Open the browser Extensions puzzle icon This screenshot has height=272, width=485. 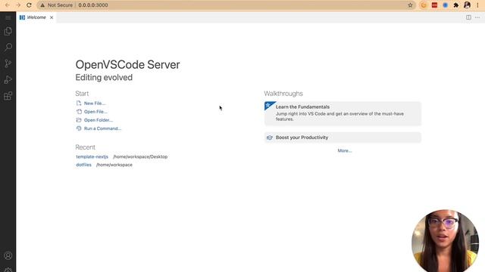point(456,5)
